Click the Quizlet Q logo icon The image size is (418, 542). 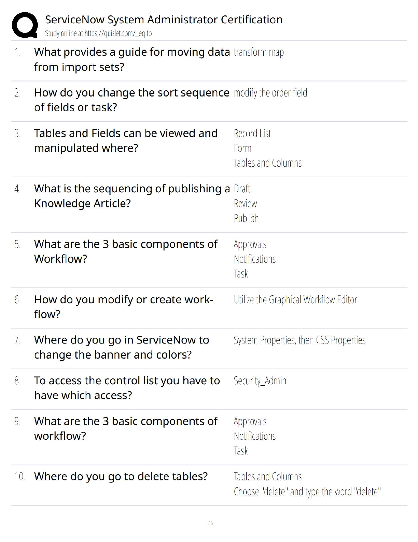pyautogui.click(x=25, y=25)
